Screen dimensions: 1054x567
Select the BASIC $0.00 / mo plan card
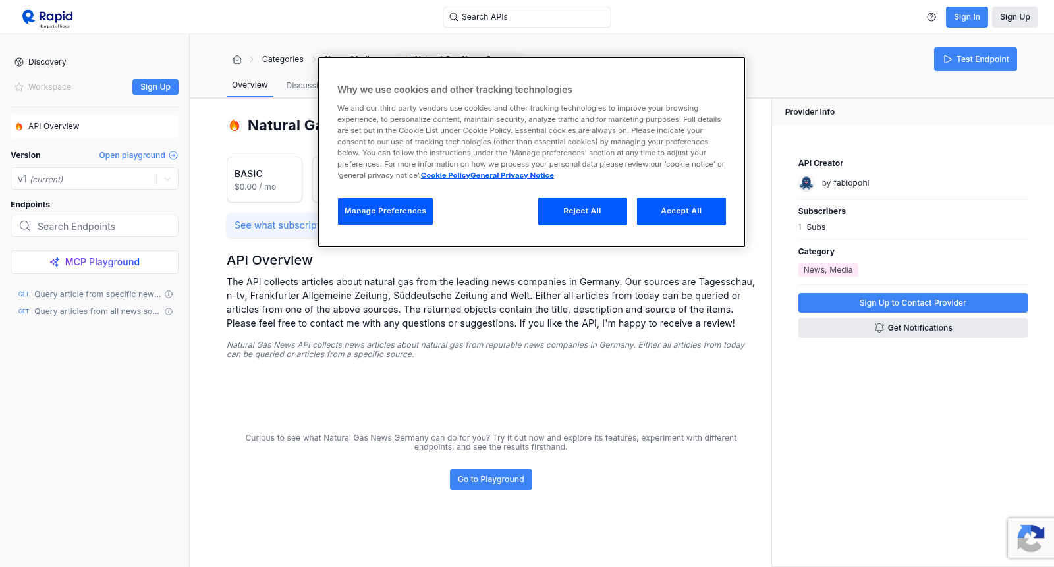click(x=264, y=179)
